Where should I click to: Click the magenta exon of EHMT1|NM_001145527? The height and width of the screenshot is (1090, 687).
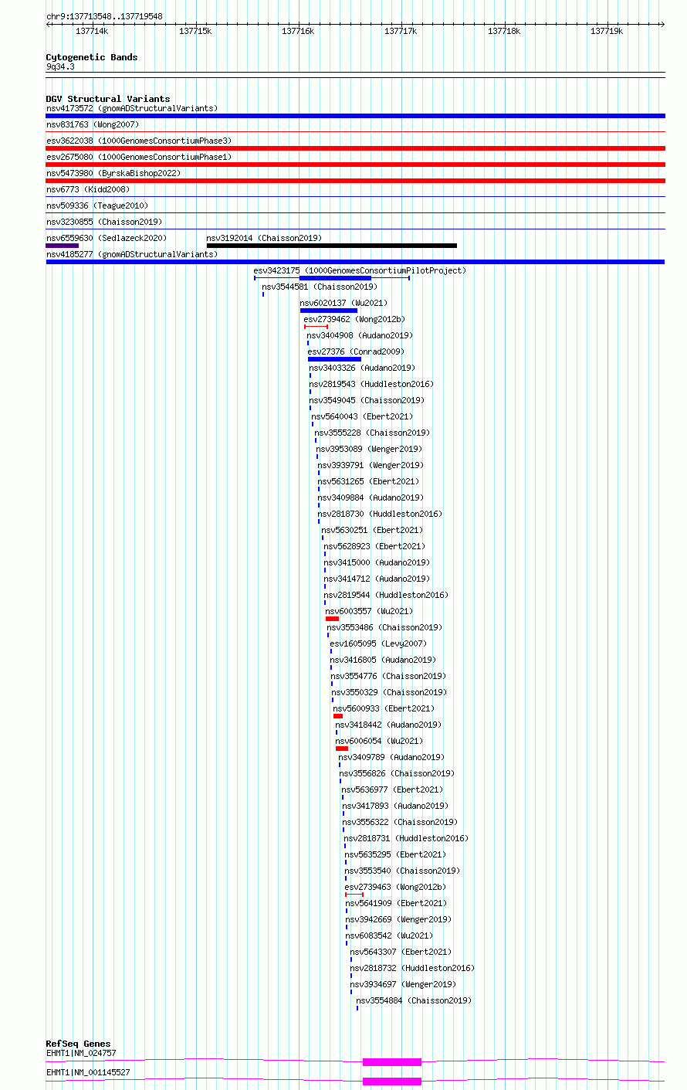(x=392, y=1082)
